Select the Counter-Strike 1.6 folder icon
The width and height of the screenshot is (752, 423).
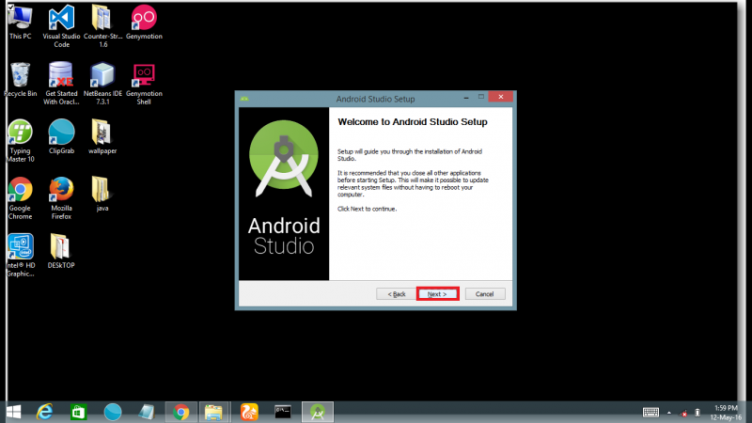102,26
